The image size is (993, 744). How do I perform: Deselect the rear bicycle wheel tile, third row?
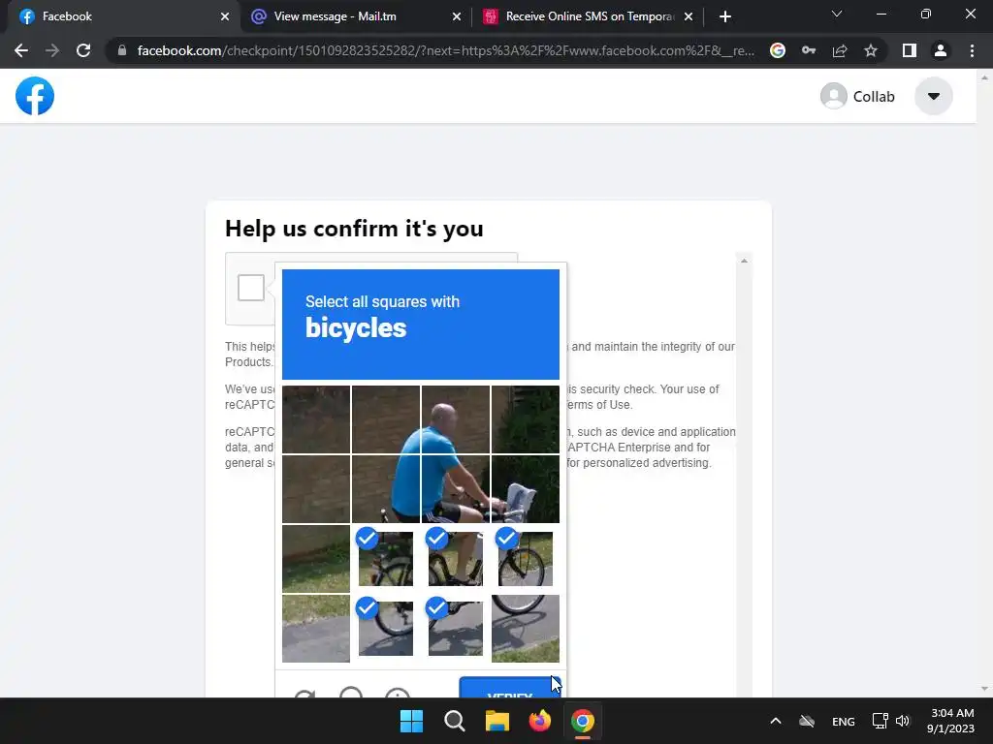click(x=386, y=559)
